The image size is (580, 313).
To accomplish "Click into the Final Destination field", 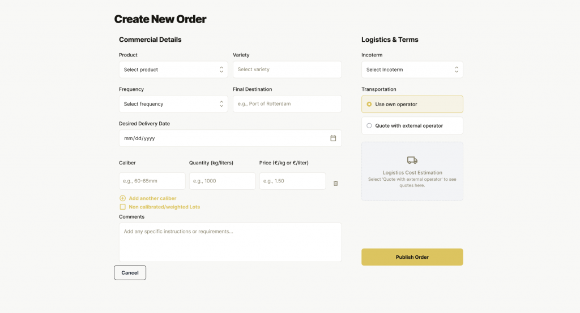I will [x=287, y=104].
